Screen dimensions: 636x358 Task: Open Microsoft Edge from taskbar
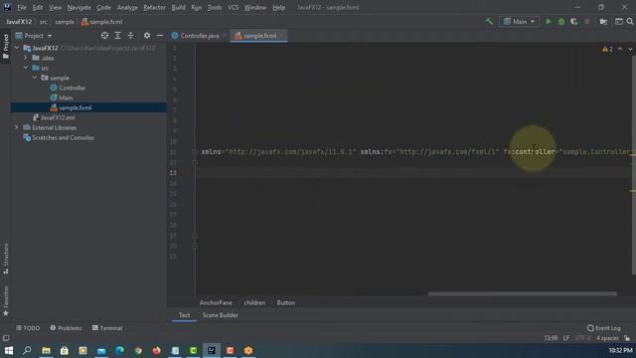[119, 350]
